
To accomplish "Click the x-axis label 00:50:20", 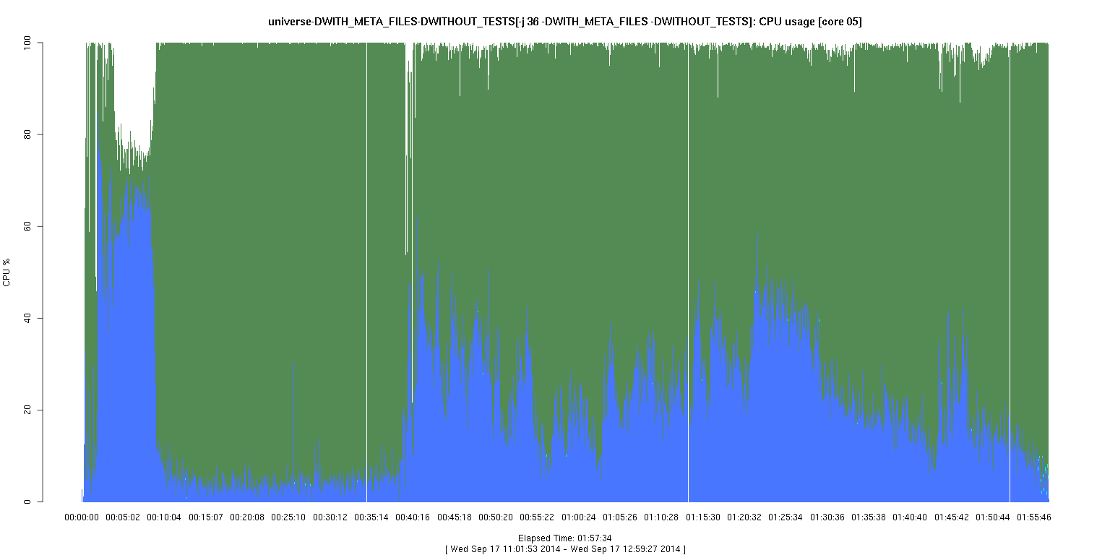I will 496,517.
